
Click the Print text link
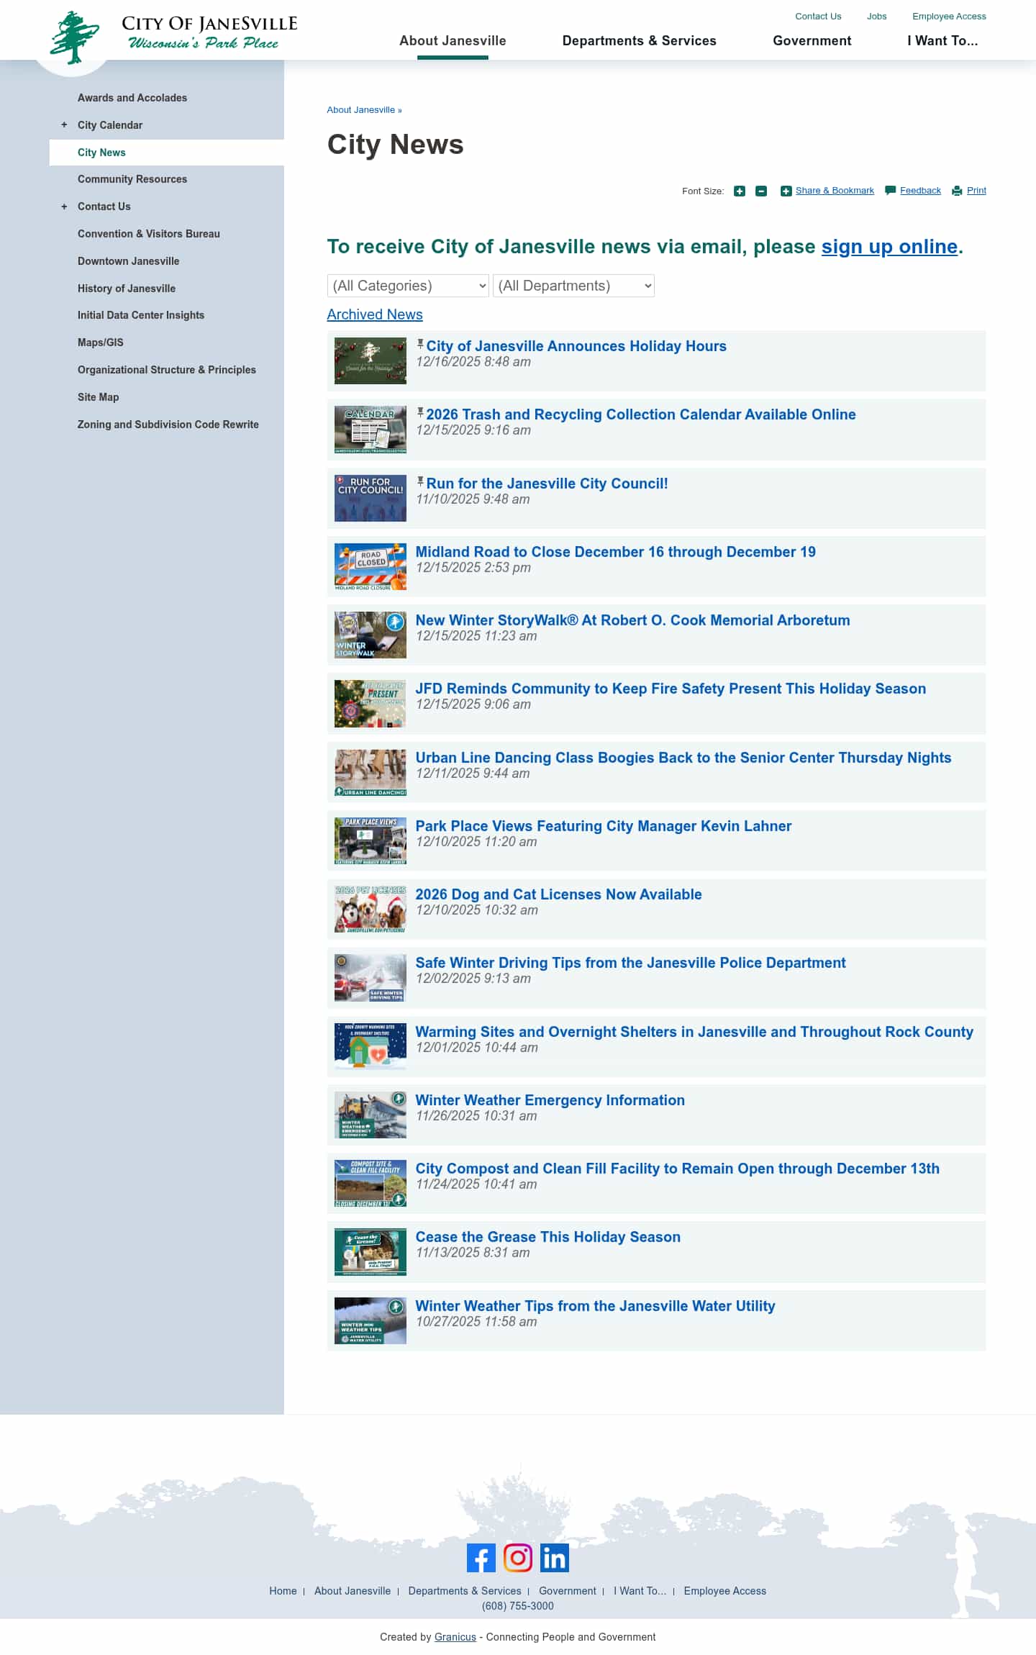coord(976,191)
